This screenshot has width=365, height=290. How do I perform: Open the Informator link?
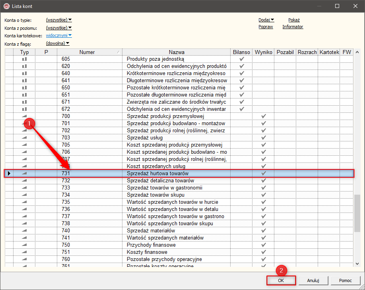tap(293, 27)
